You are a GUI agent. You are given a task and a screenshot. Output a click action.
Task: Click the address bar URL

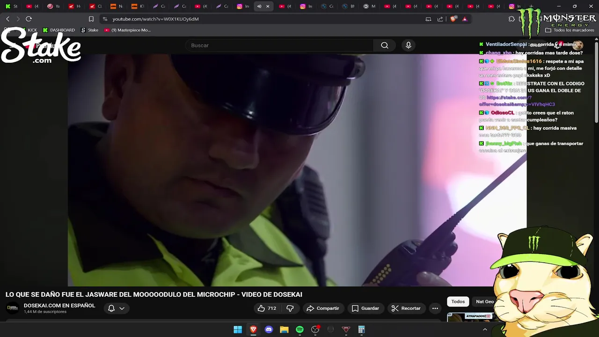point(155,19)
